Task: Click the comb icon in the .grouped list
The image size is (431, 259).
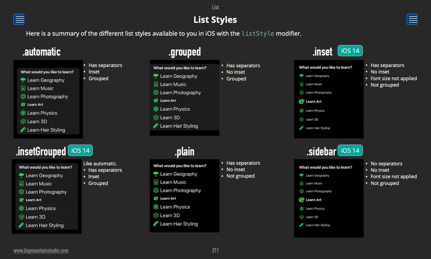Action: click(x=156, y=126)
